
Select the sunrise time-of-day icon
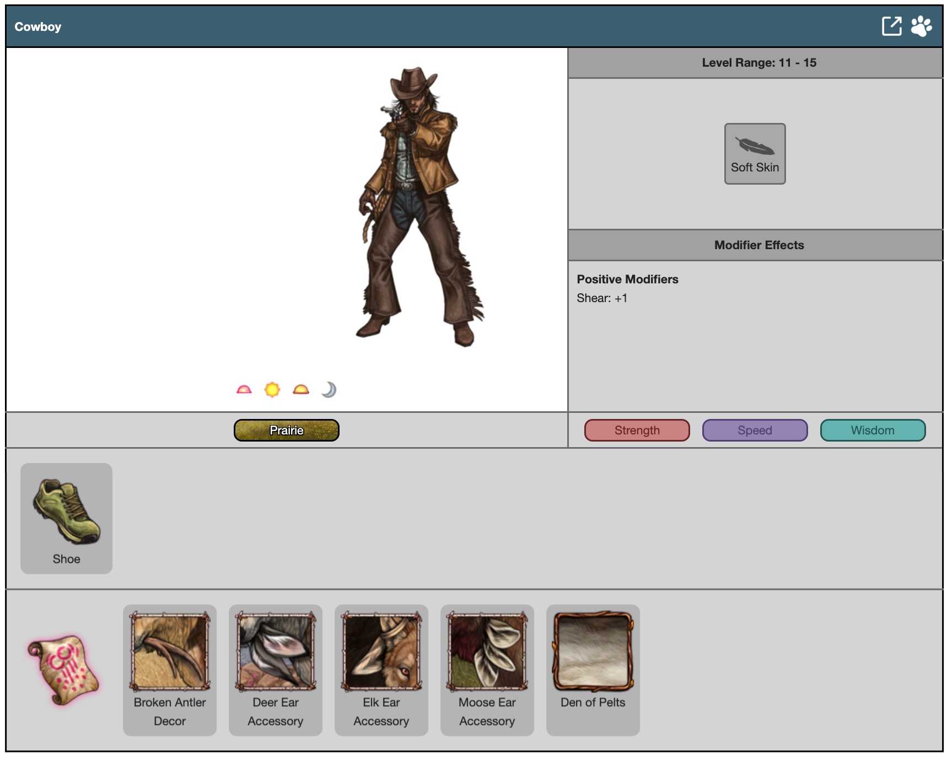point(244,390)
